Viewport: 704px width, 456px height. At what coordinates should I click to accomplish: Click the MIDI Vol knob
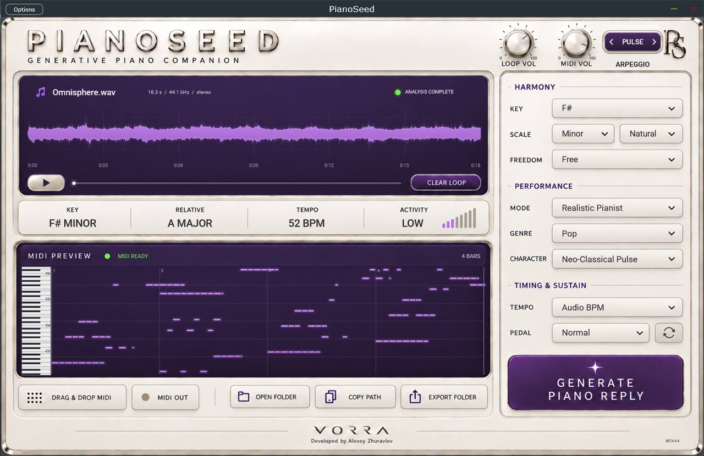click(576, 43)
